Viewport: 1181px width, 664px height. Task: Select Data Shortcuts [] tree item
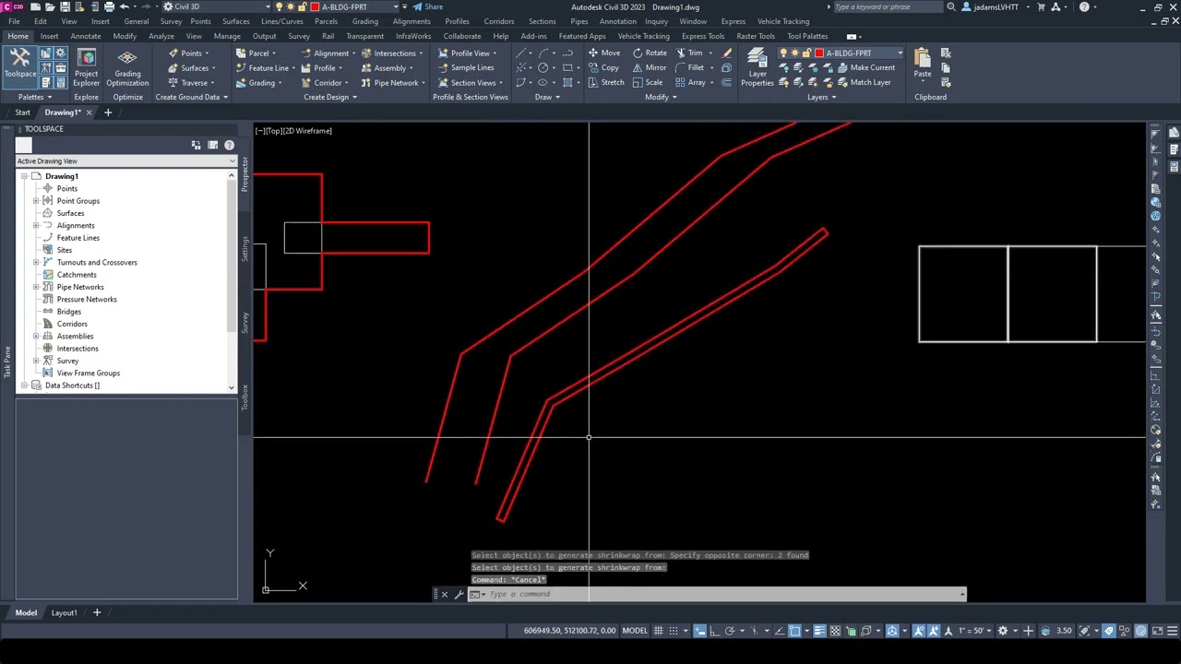pos(72,385)
